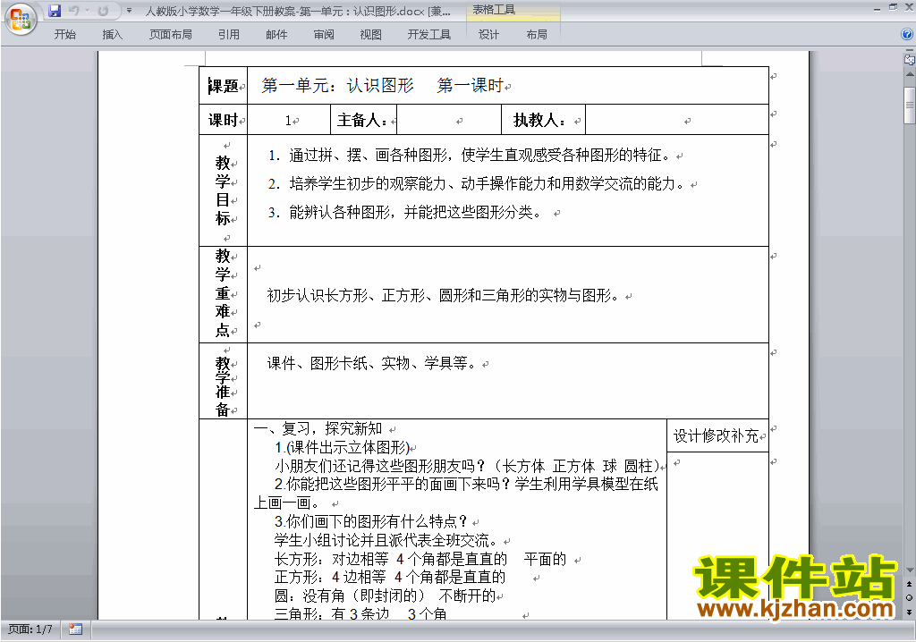Click objective line 2 培养学生初步的观察能力
This screenshot has width=916, height=642.
tap(477, 183)
